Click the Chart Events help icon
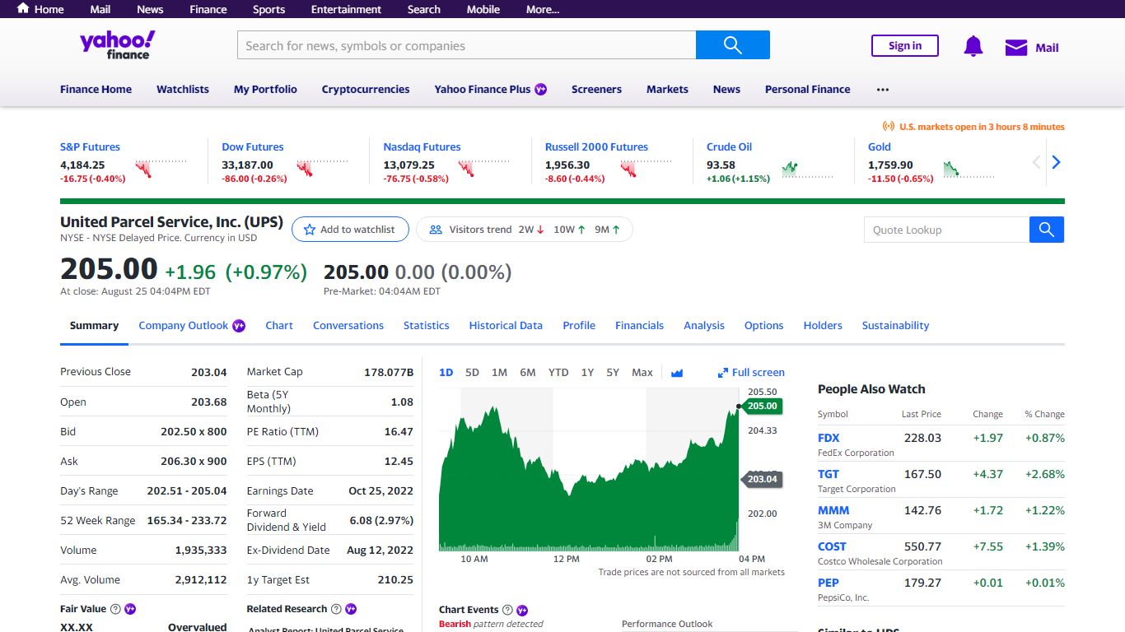Image resolution: width=1125 pixels, height=632 pixels. click(x=507, y=610)
